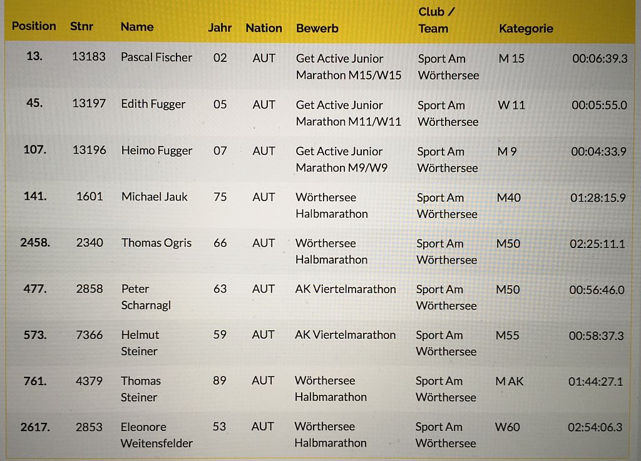Image resolution: width=641 pixels, height=461 pixels.
Task: Click on Michael Jauk's name
Action: click(x=155, y=197)
